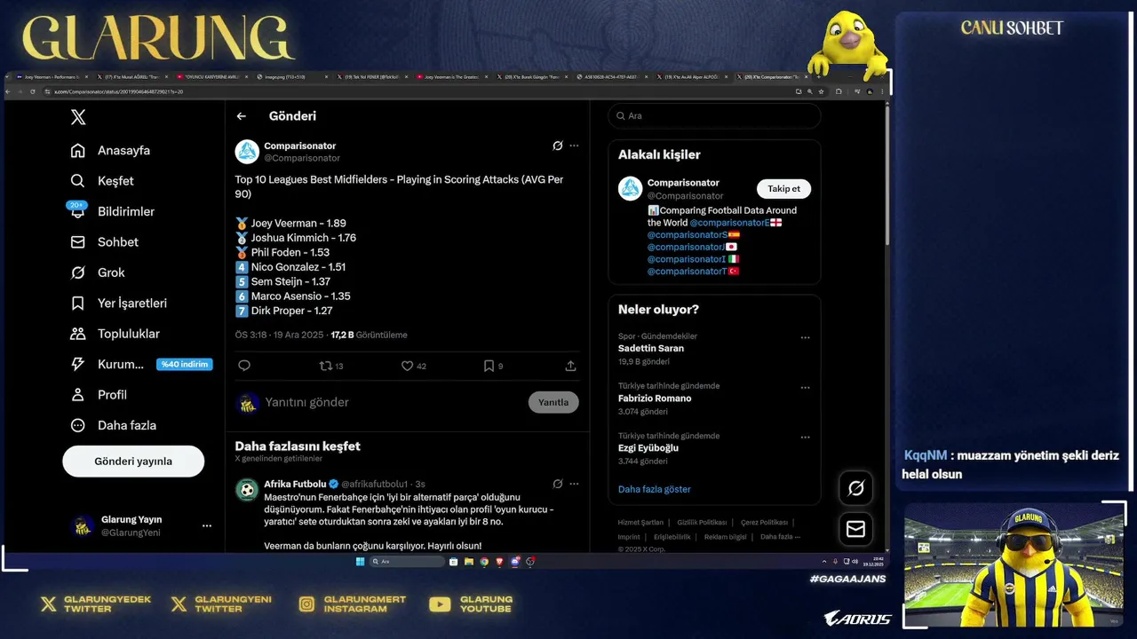Open more options for Fabrizio Romano trend

(805, 388)
